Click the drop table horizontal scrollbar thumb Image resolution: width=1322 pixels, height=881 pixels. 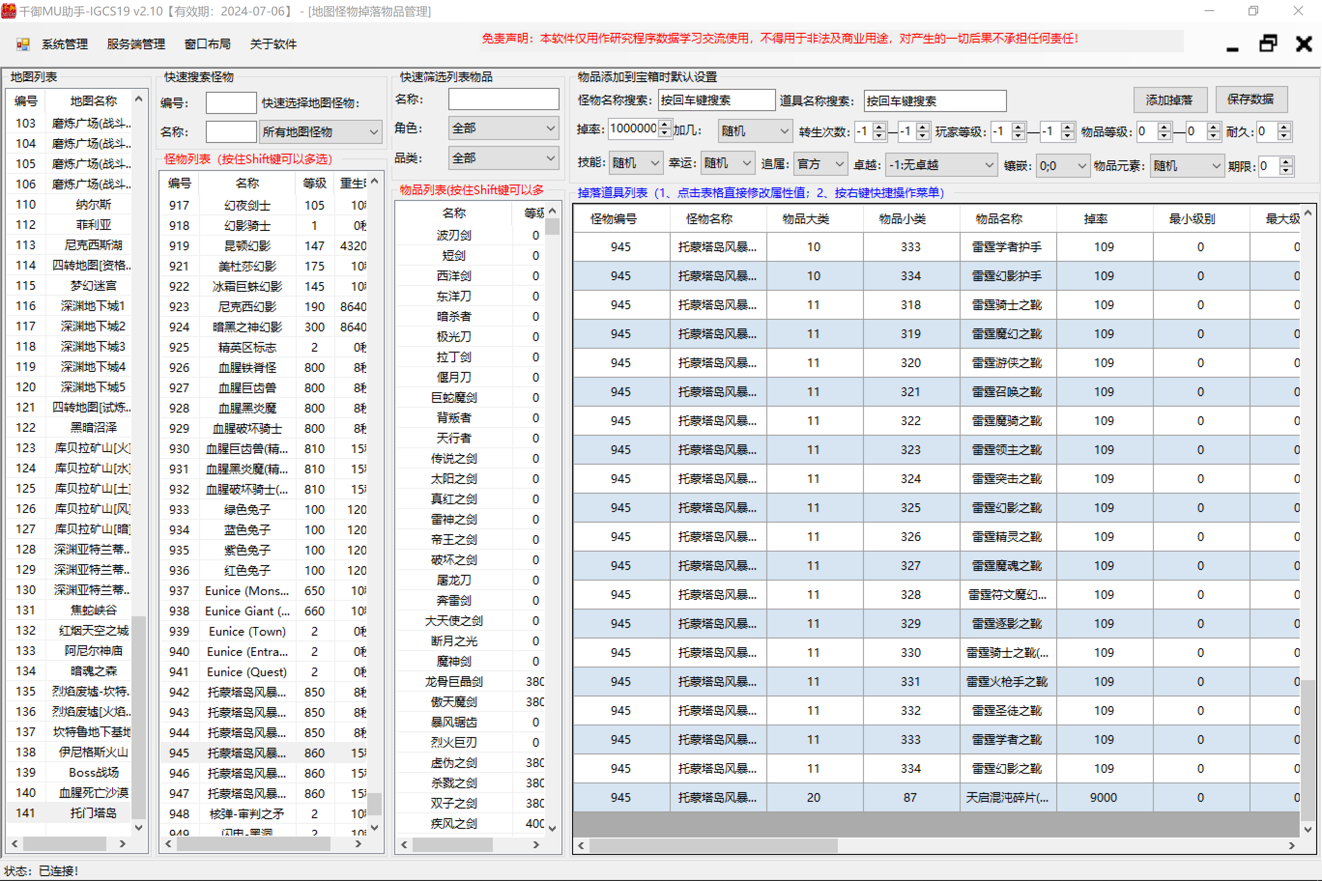[x=714, y=846]
